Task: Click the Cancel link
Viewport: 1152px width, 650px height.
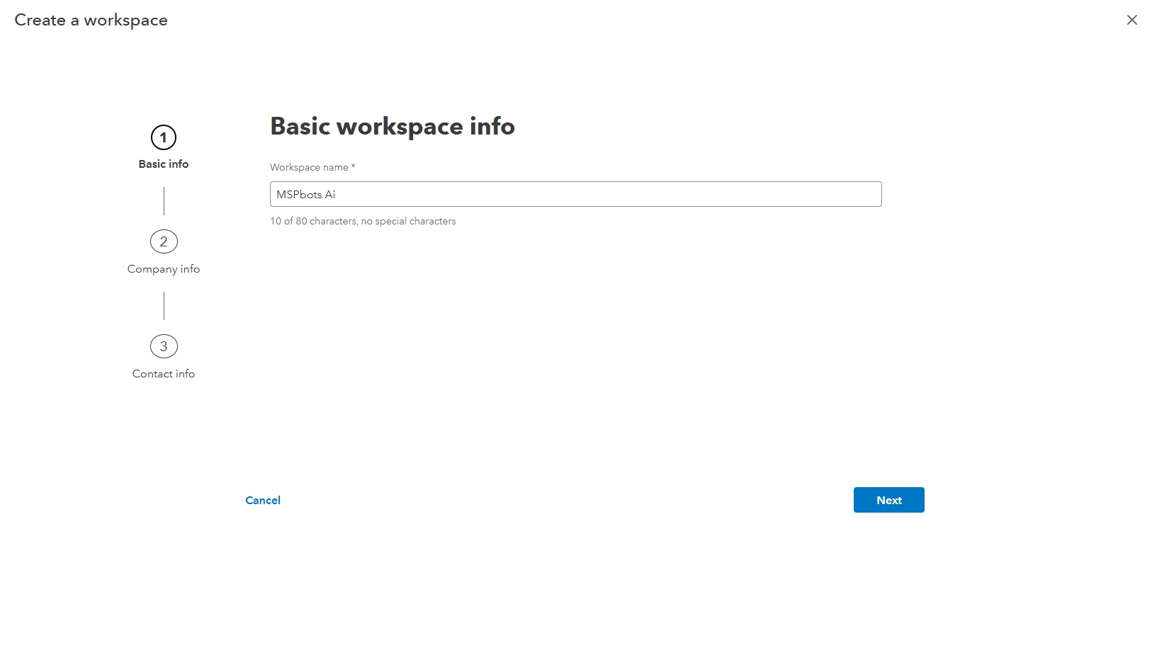Action: click(x=262, y=500)
